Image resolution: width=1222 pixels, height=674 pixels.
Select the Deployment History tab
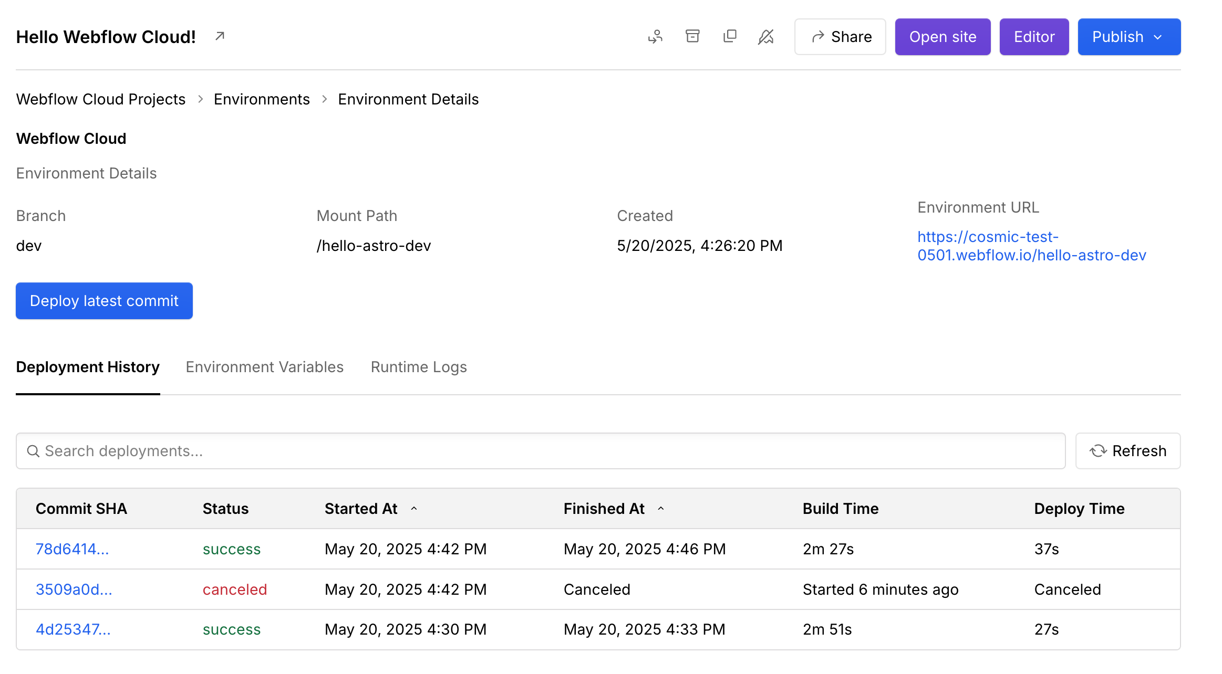(88, 367)
